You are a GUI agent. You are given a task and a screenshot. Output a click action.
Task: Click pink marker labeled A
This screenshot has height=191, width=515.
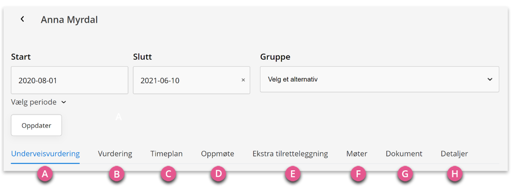pos(46,174)
